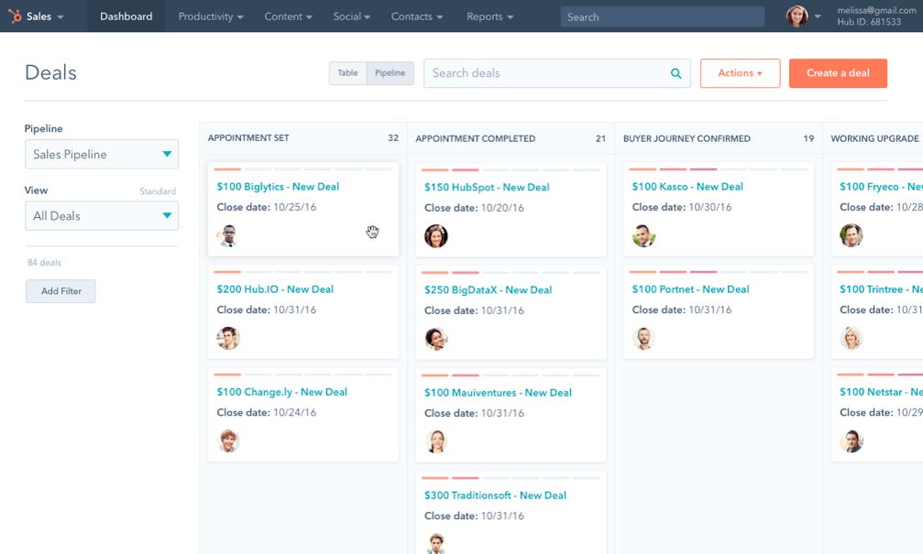Click the count 21 in Appointment Completed
923x554 pixels.
[x=600, y=138]
